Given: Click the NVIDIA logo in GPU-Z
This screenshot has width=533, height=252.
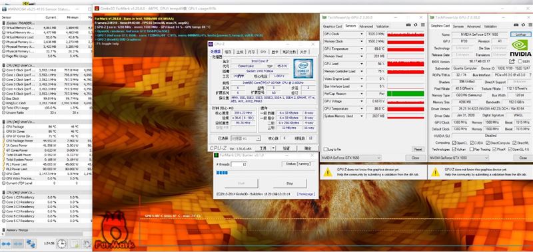Looking at the screenshot, I should [520, 48].
